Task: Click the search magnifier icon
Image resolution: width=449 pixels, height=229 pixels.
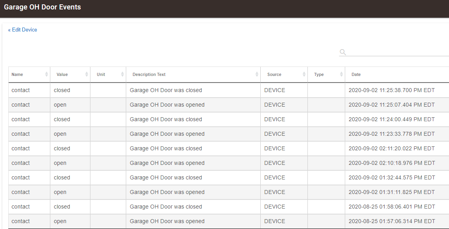Action: (343, 52)
